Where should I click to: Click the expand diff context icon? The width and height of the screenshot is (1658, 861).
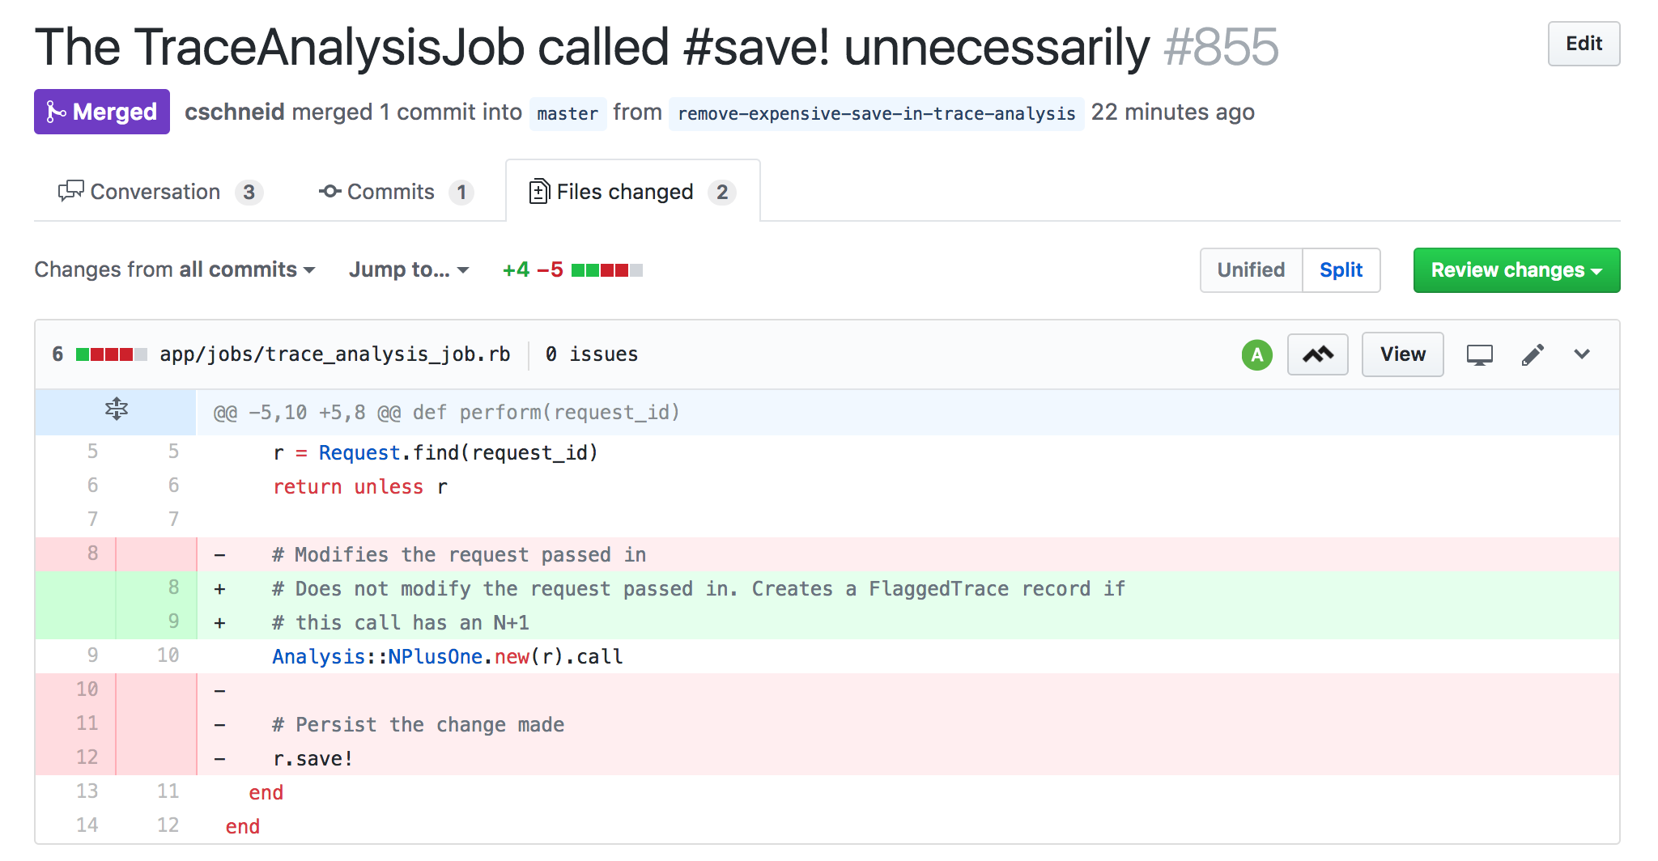pyautogui.click(x=117, y=410)
